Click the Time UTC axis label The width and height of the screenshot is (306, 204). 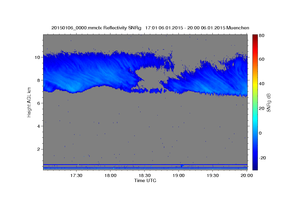pos(145,181)
